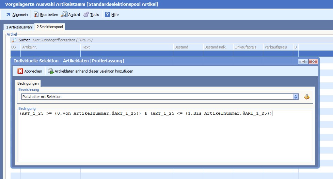Expand the Platzhalter mit Selektion dropdown
The height and width of the screenshot is (179, 333).
point(296,97)
